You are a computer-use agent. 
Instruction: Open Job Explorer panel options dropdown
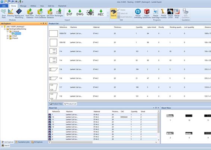coord(41,24)
